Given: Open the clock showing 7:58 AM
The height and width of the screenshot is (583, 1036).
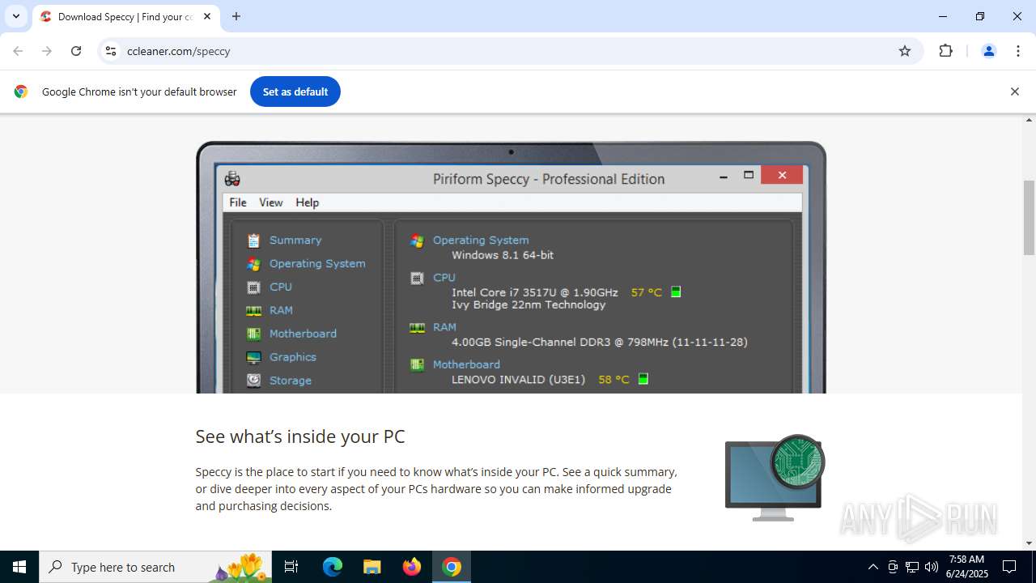Looking at the screenshot, I should (967, 567).
